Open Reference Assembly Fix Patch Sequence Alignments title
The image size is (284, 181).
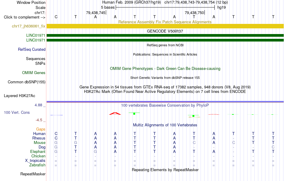(x=165, y=22)
